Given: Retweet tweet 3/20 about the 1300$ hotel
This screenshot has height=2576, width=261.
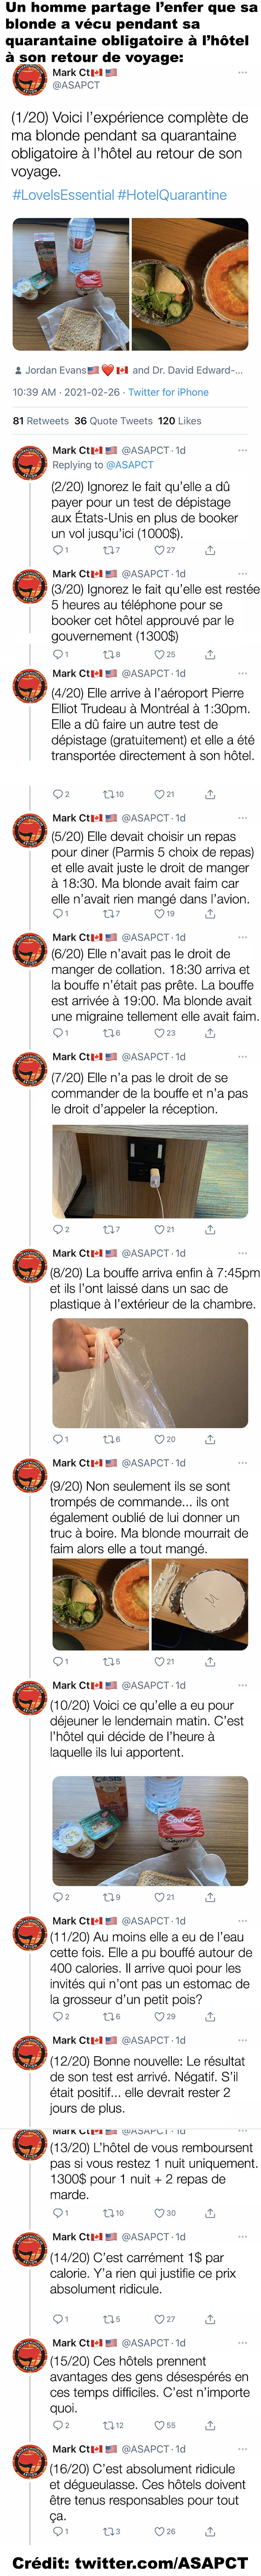Looking at the screenshot, I should 112,655.
